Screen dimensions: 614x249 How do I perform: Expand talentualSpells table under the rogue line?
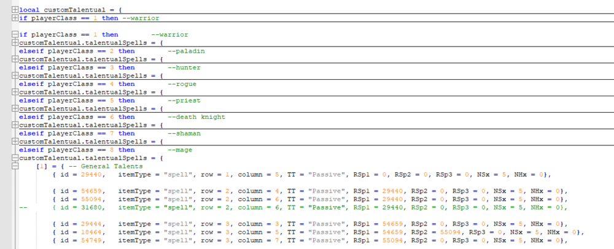(15, 92)
